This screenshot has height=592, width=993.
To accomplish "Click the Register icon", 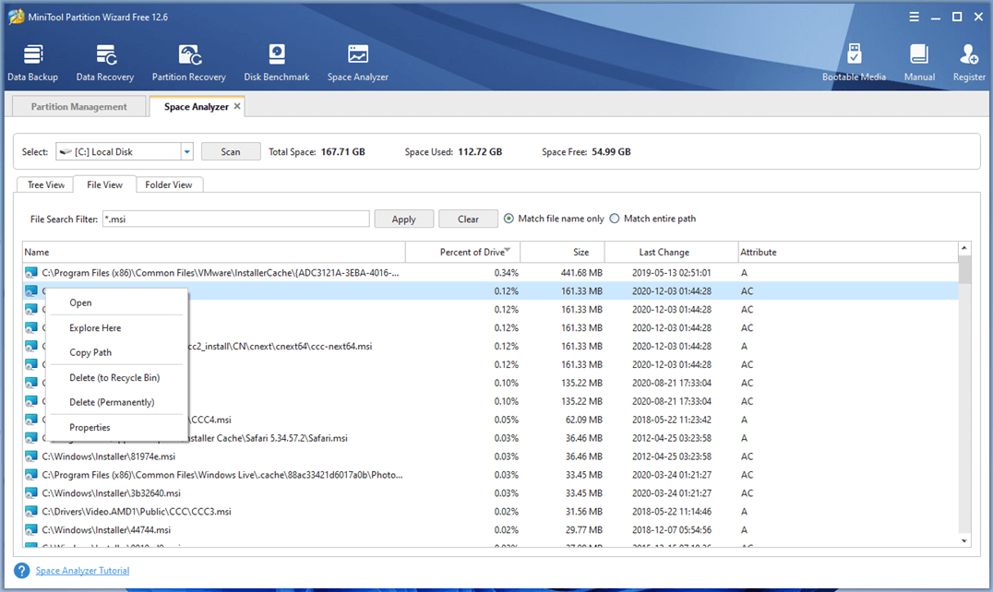I will click(x=969, y=63).
